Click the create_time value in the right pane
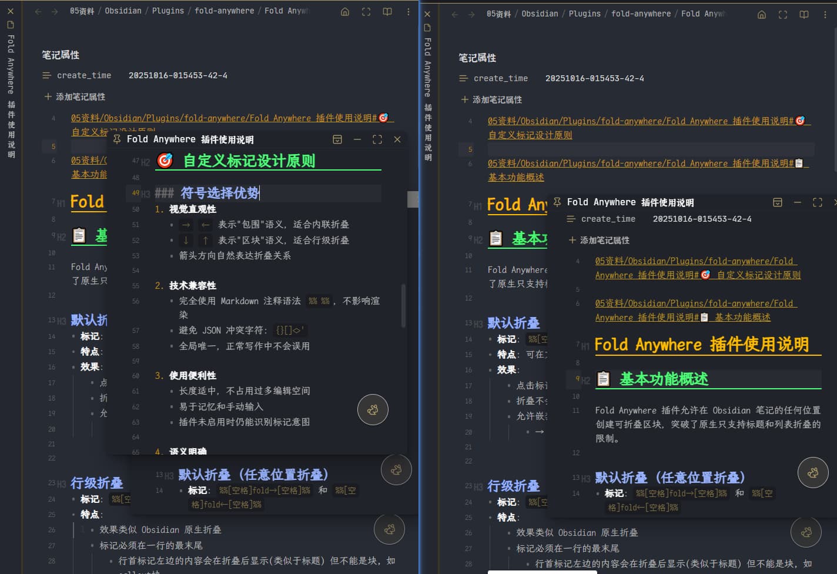Screen dimensions: 837x574 coord(594,78)
